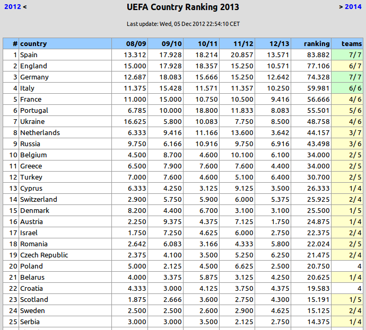Click Sweden's ranking value 15.125
The width and height of the screenshot is (366, 330).
click(318, 310)
